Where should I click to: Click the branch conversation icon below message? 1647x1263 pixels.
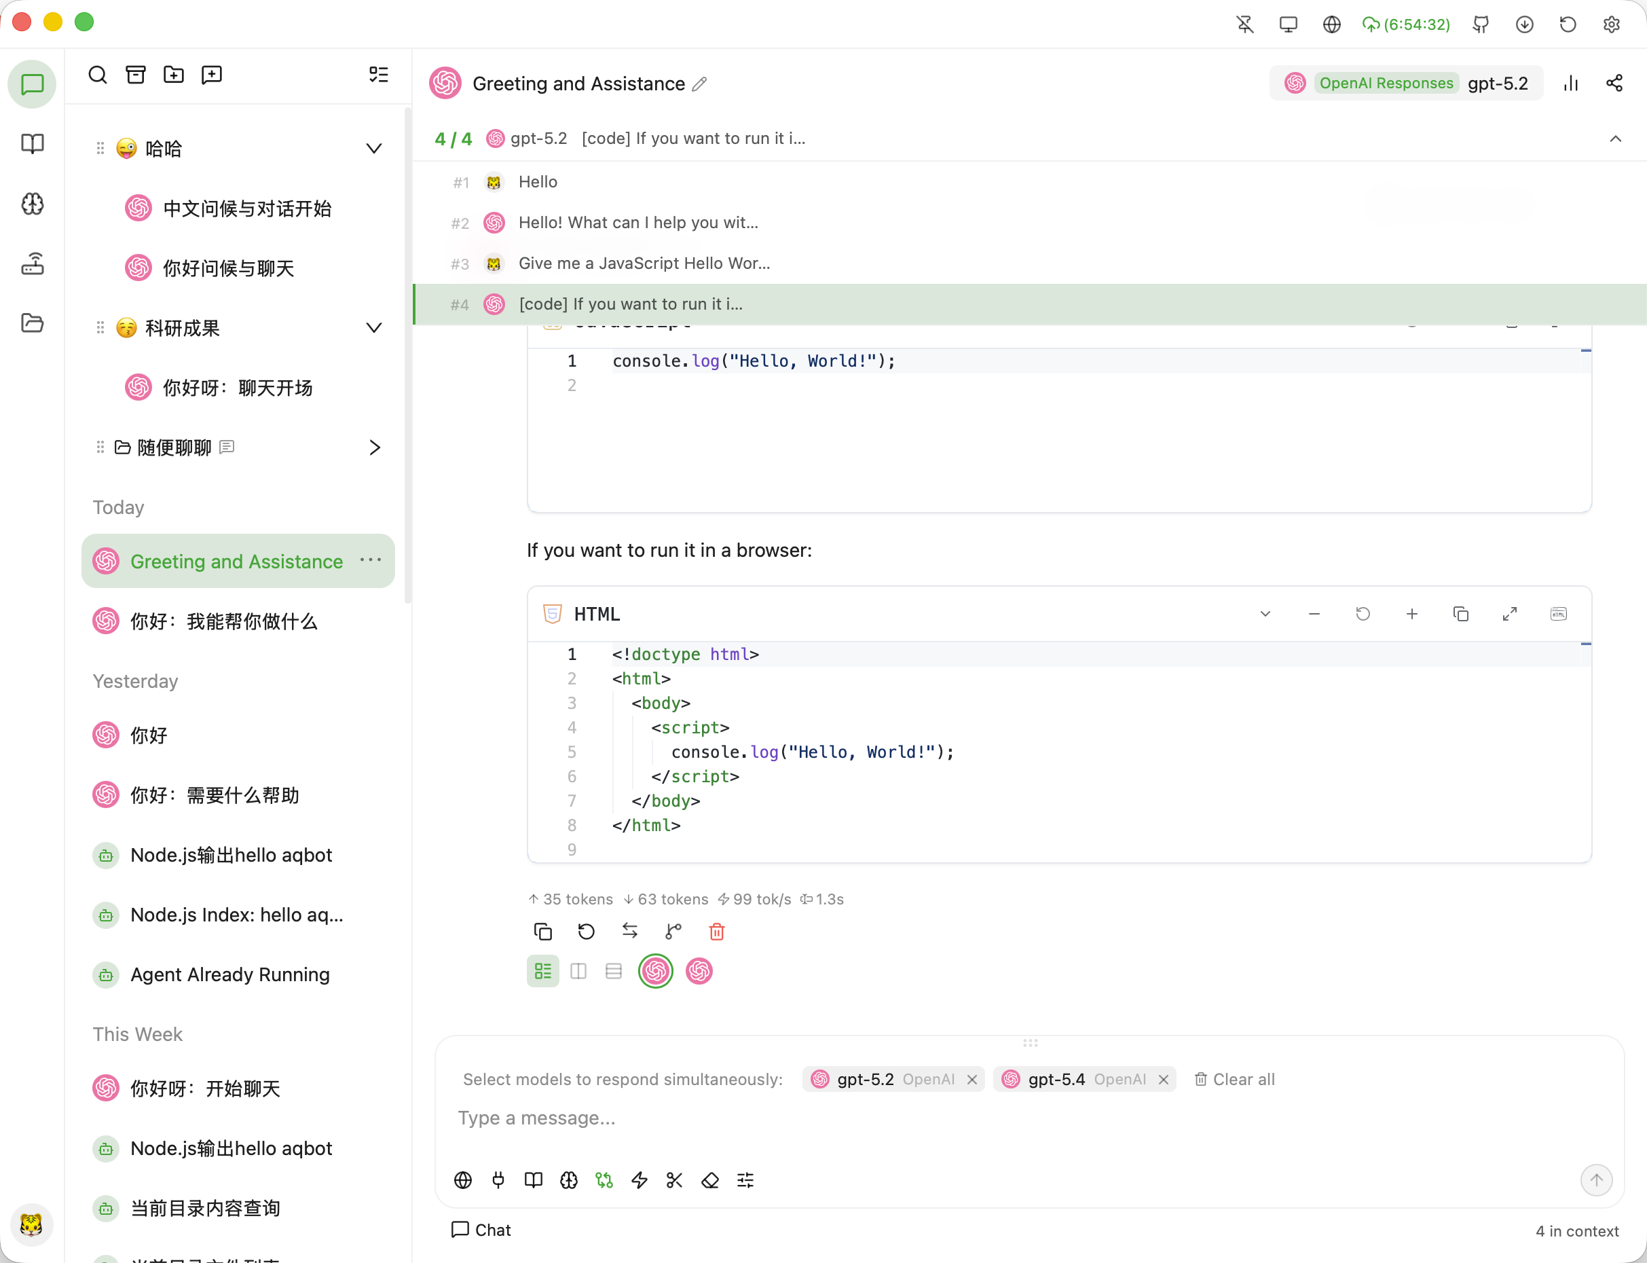point(673,932)
